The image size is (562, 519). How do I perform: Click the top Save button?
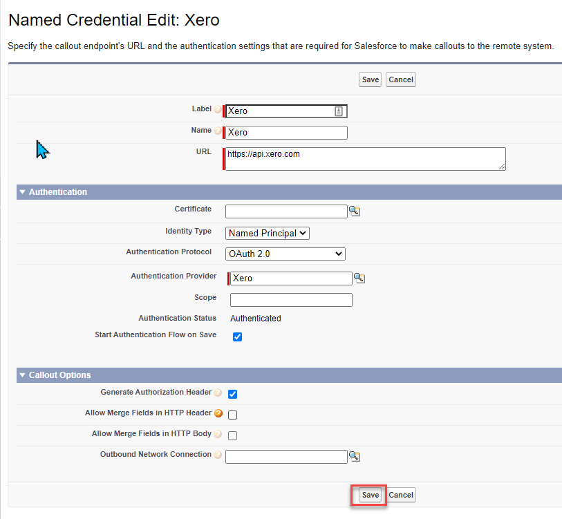[371, 79]
